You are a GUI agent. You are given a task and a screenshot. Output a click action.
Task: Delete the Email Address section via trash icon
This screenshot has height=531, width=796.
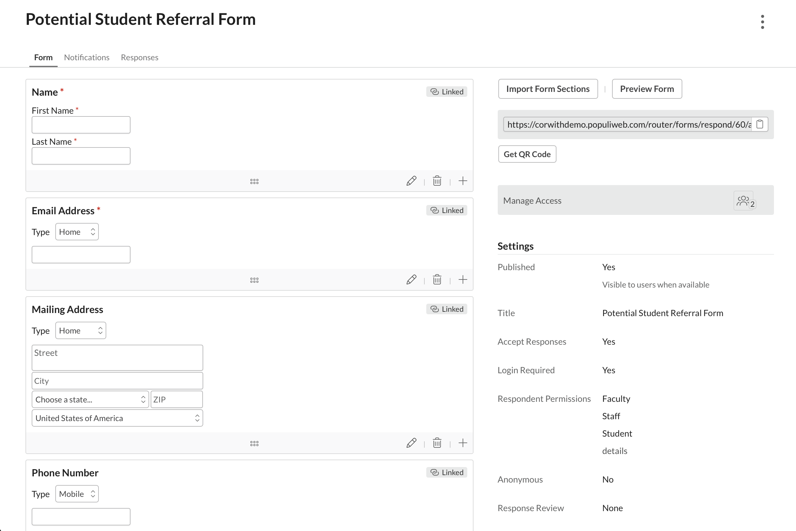click(437, 280)
